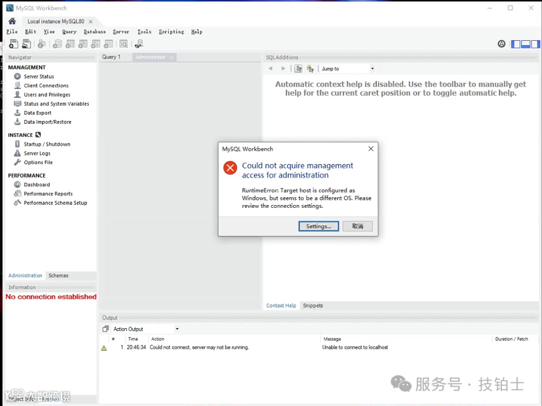Create a new function toolbar icon
This screenshot has height=406, width=542.
tap(108, 44)
